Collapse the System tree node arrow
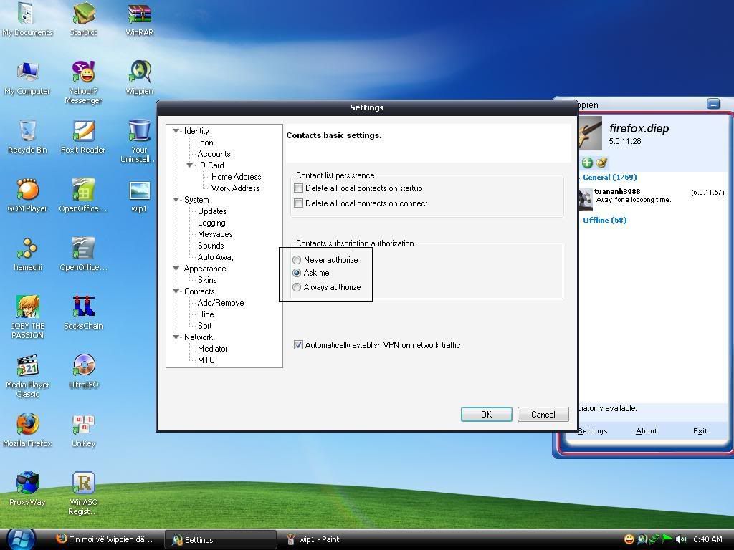The width and height of the screenshot is (734, 550). [176, 200]
